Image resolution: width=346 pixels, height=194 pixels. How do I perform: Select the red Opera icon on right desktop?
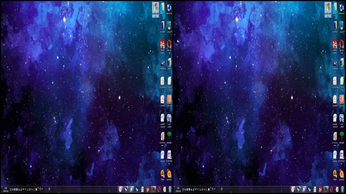point(342,45)
